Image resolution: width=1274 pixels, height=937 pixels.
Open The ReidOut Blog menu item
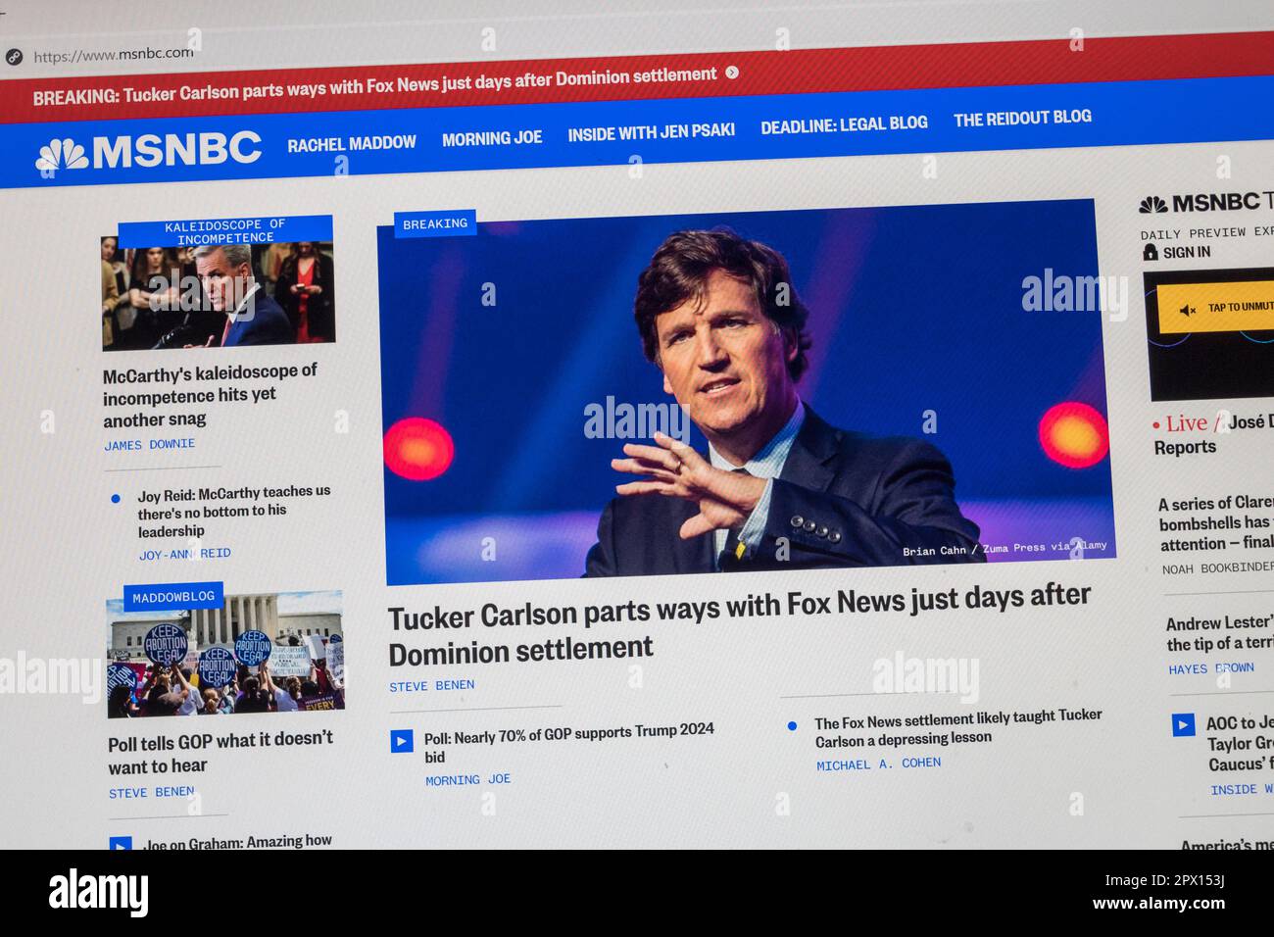coord(1022,118)
